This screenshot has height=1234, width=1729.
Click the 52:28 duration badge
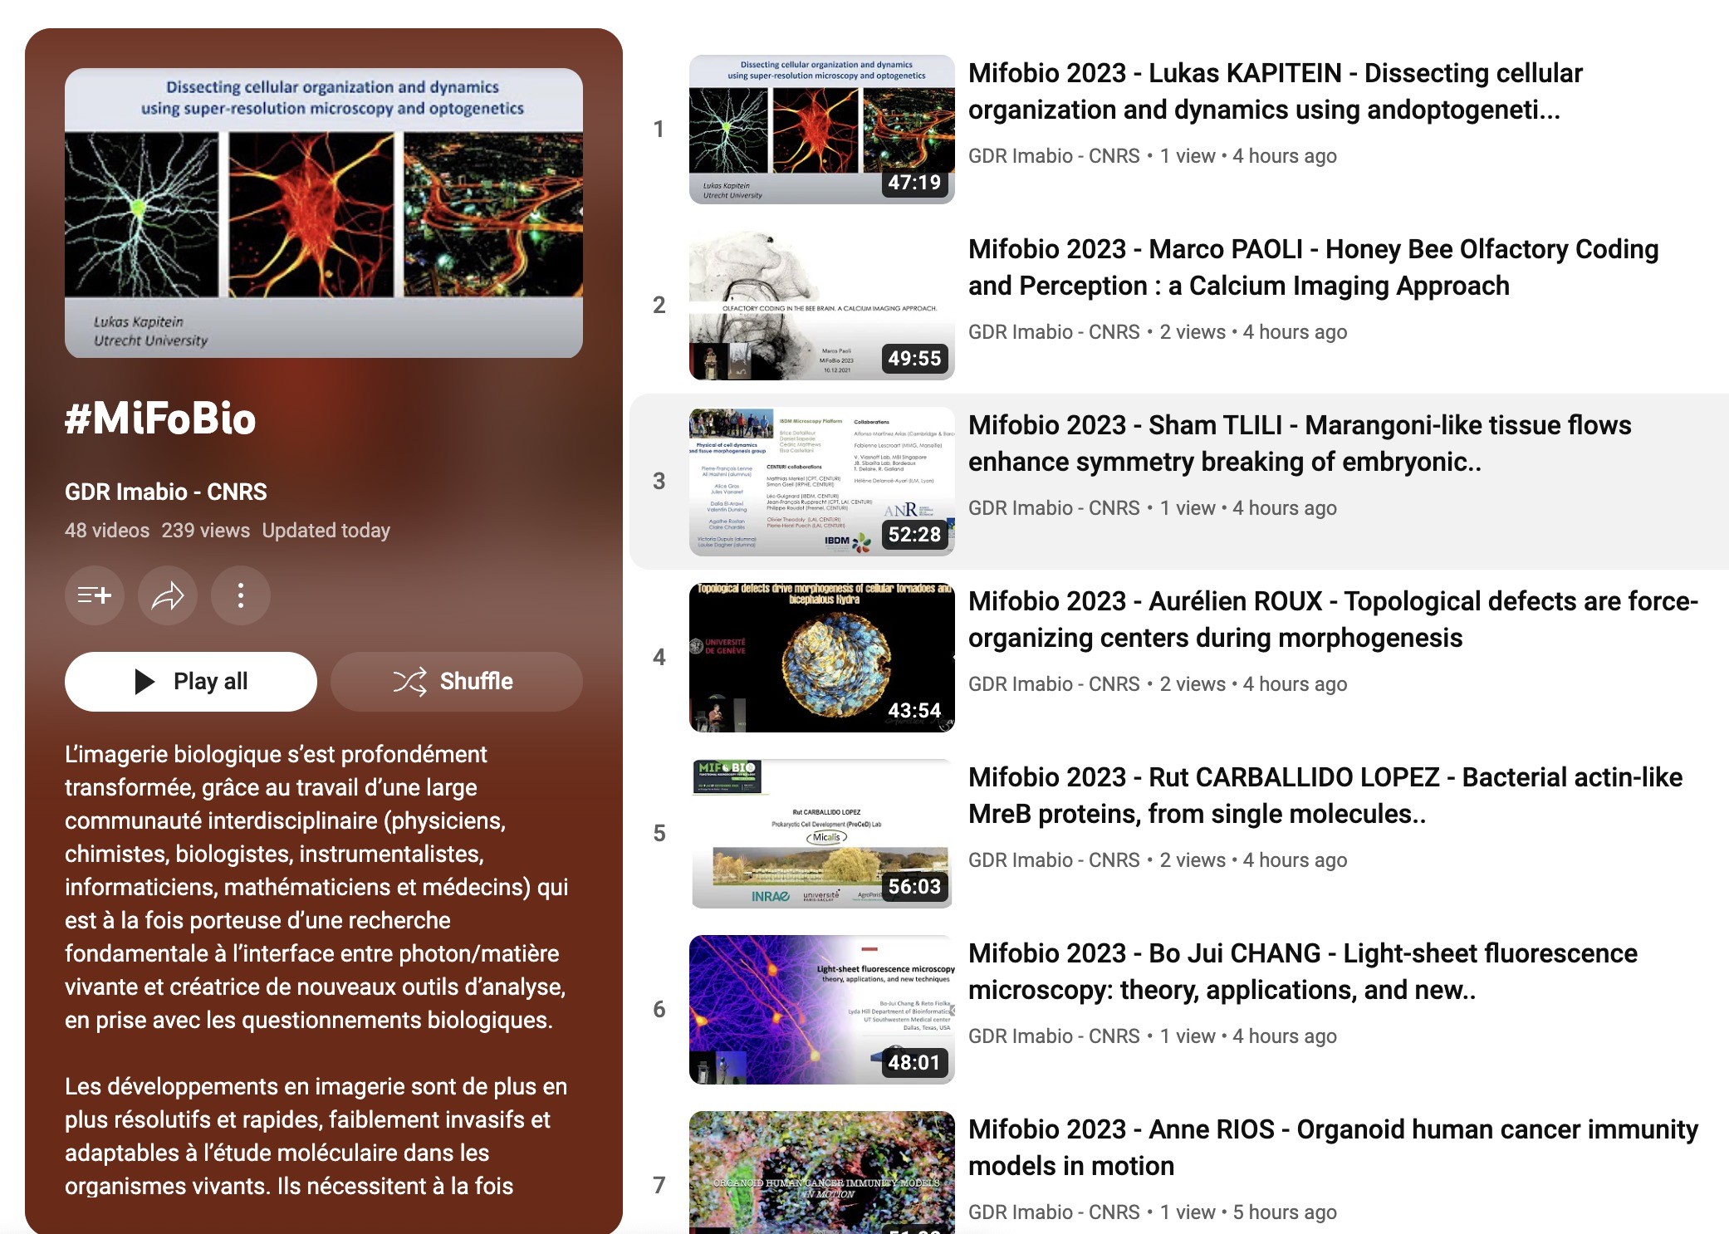pos(914,535)
